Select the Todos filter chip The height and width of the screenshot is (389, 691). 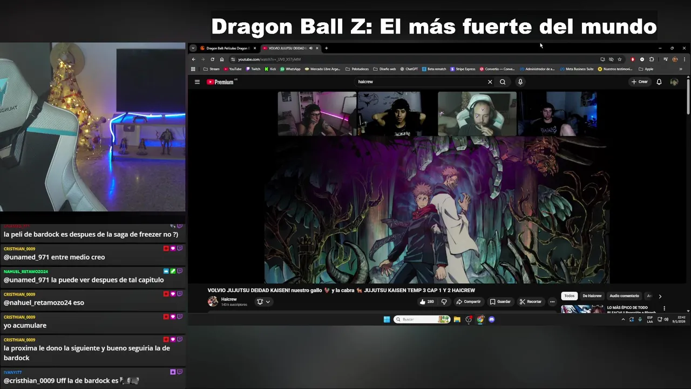click(570, 296)
